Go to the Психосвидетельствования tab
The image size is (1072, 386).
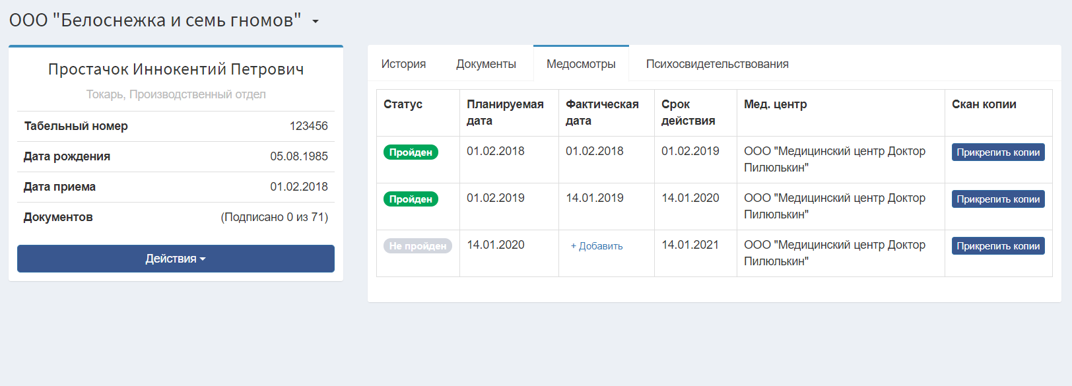[717, 64]
